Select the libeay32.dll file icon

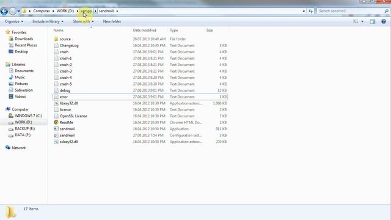coord(56,103)
